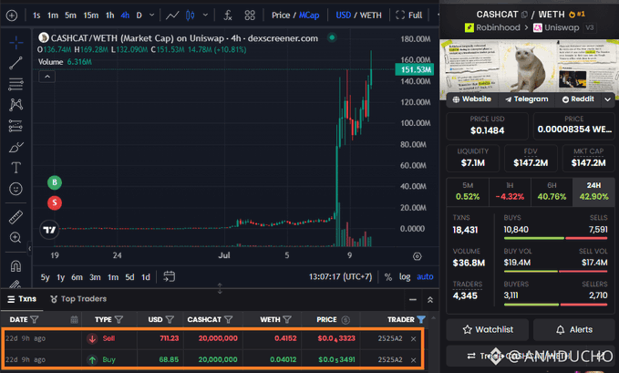Viewport: 619px width, 373px height.
Task: Open the Fibonacci retracement tool
Action: [15, 84]
